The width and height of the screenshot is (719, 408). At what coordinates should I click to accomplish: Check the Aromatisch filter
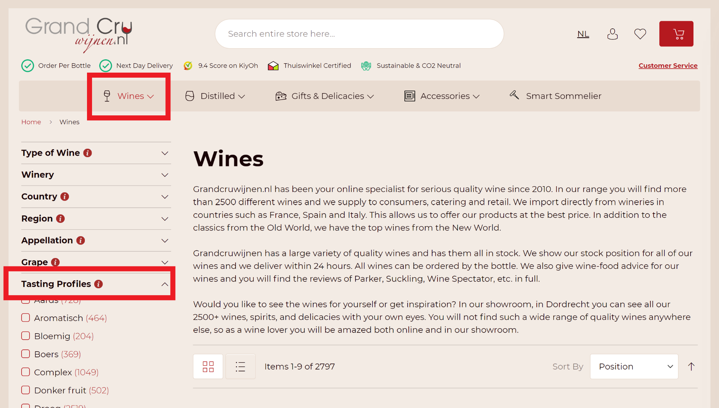click(x=26, y=318)
